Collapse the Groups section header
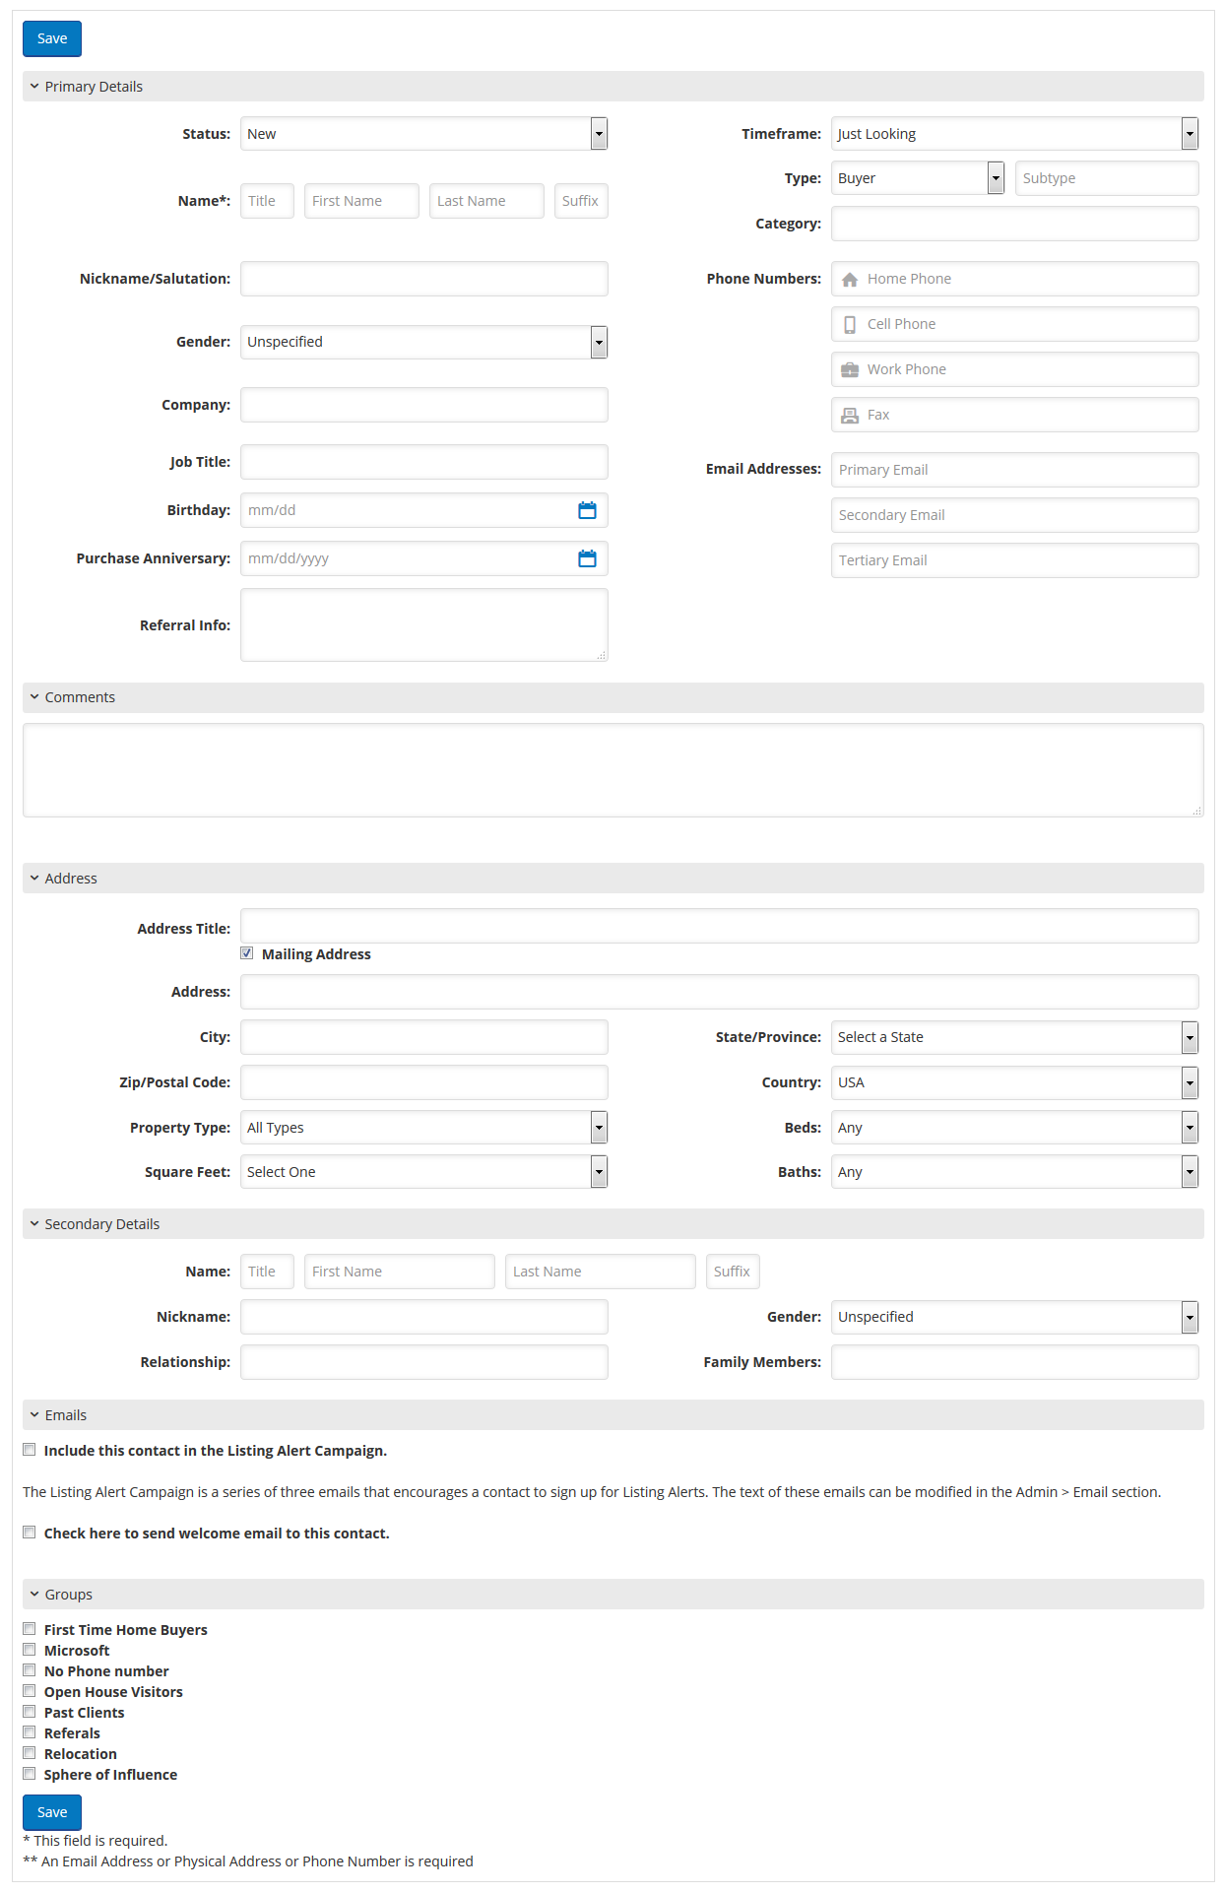 612,1595
